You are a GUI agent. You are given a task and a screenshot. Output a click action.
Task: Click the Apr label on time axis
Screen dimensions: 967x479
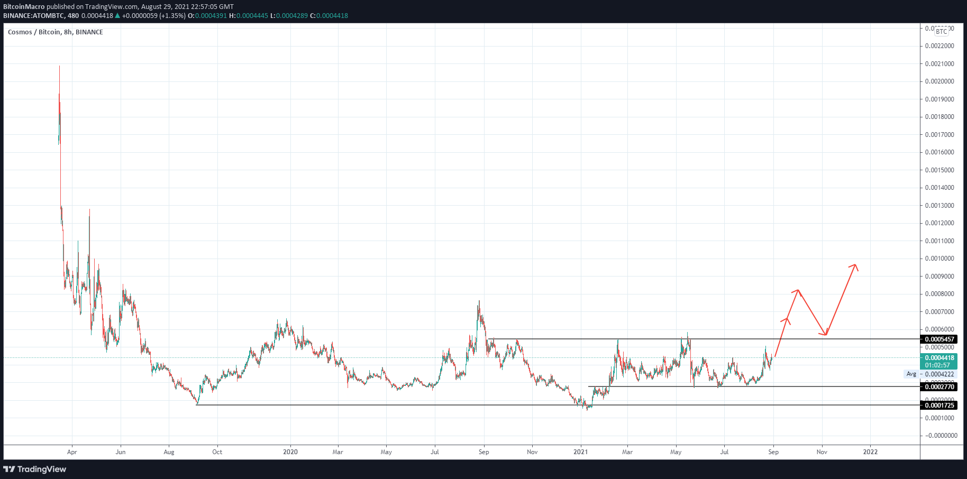[72, 452]
